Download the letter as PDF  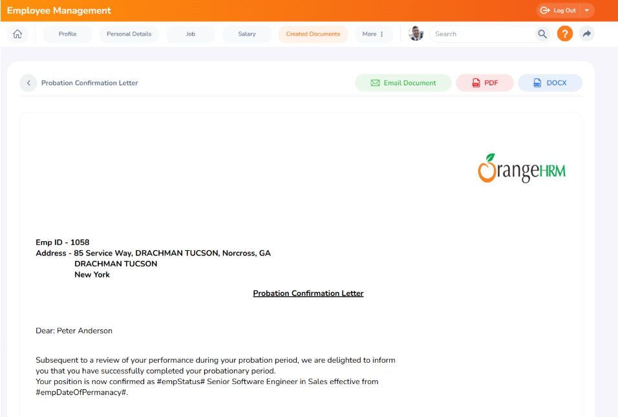point(485,83)
